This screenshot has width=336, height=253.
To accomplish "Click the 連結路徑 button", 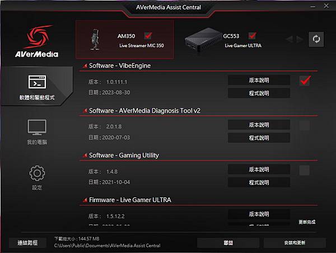I will tap(27, 243).
